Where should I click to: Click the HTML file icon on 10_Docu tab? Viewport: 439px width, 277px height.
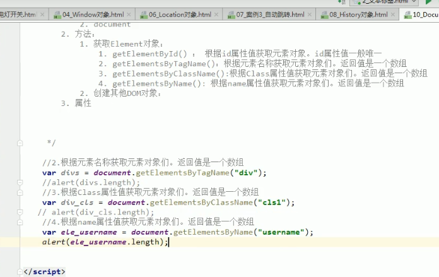coord(407,15)
